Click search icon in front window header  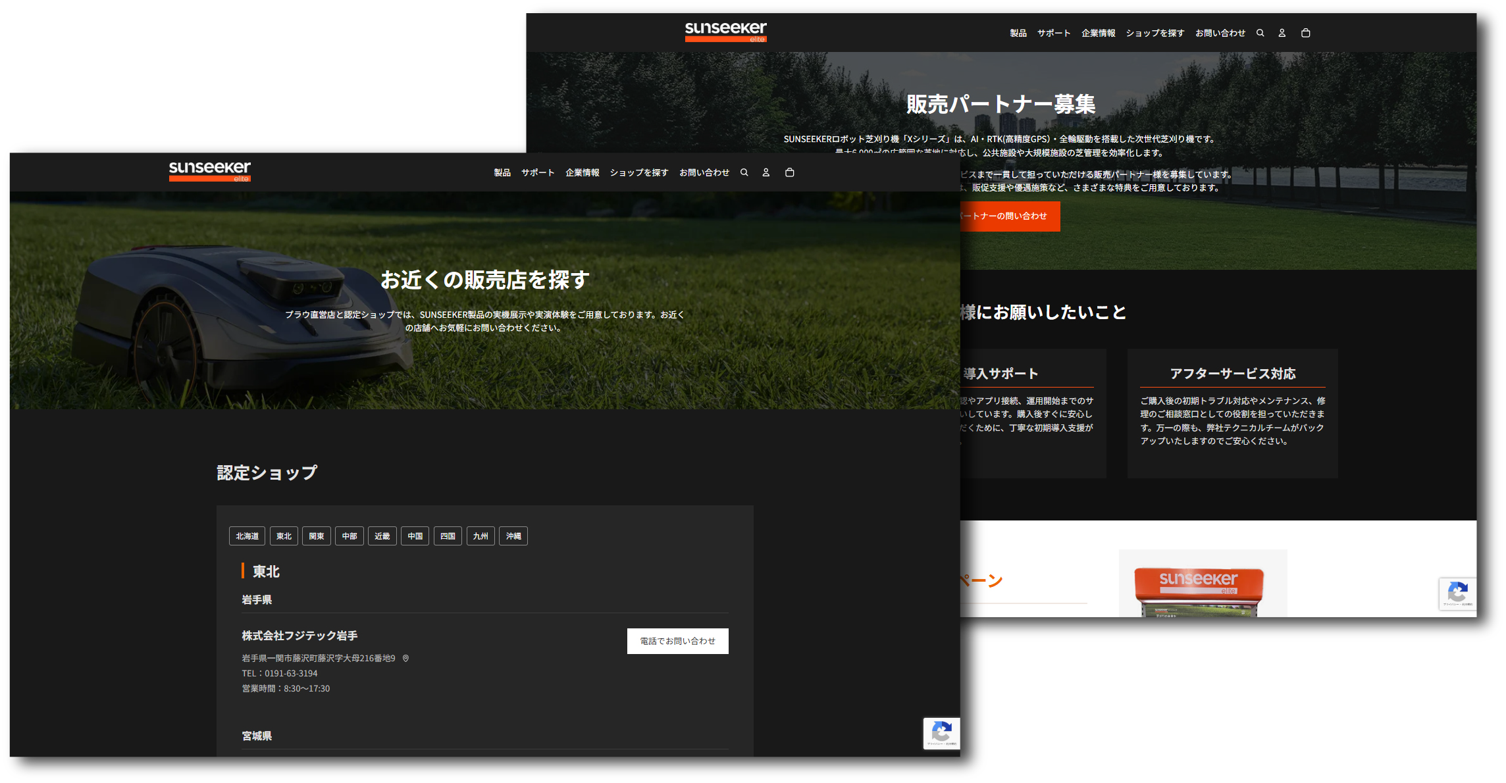pyautogui.click(x=744, y=172)
